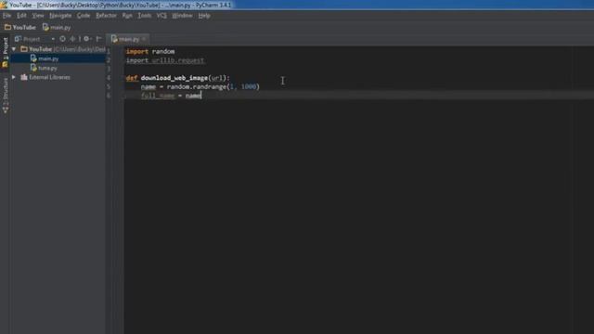
Task: Open the View menu
Action: (38, 16)
